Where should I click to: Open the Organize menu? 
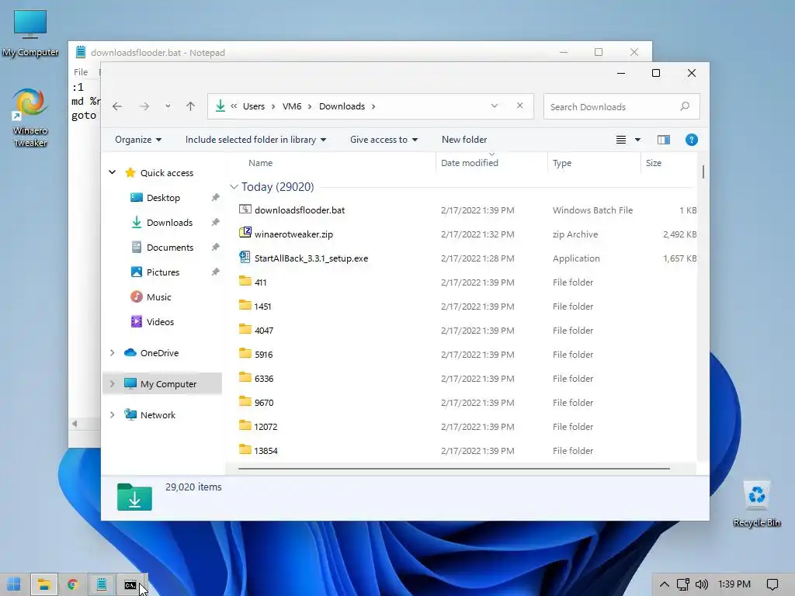click(x=138, y=140)
